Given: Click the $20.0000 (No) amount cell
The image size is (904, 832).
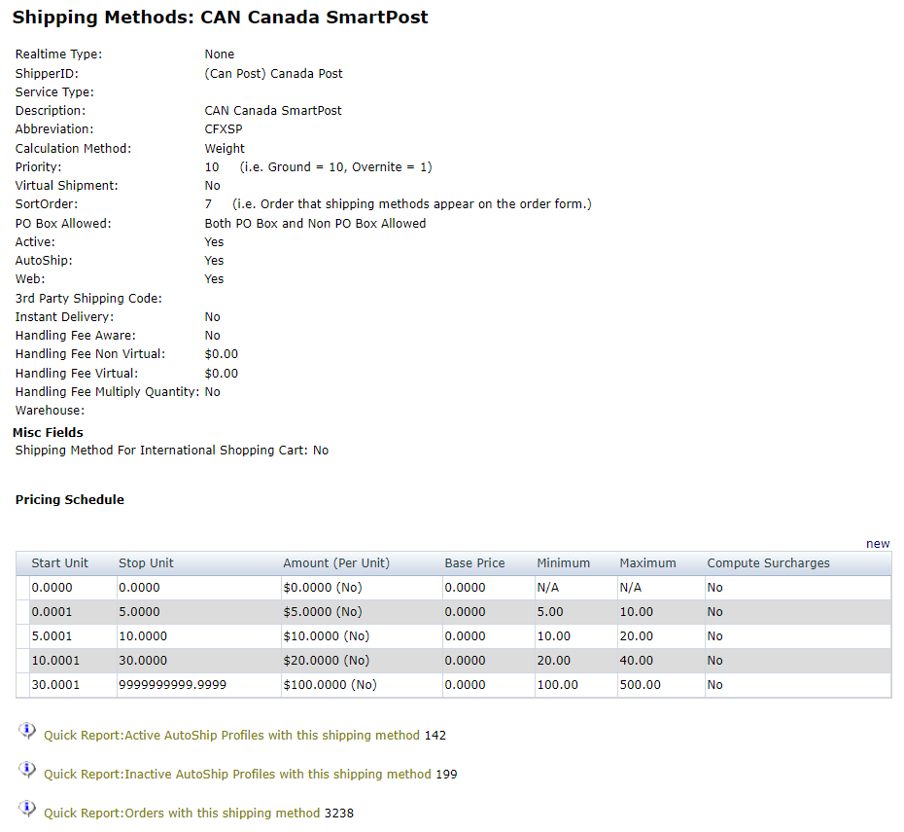Looking at the screenshot, I should 326,661.
